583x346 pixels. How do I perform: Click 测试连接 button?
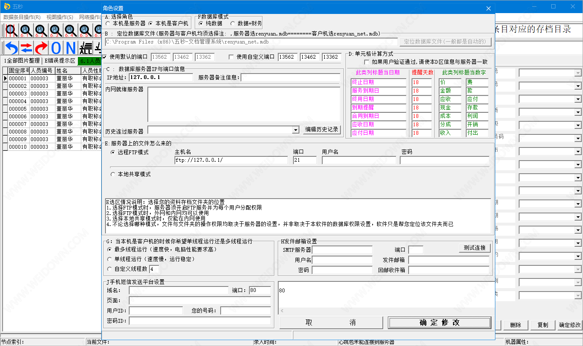point(475,248)
